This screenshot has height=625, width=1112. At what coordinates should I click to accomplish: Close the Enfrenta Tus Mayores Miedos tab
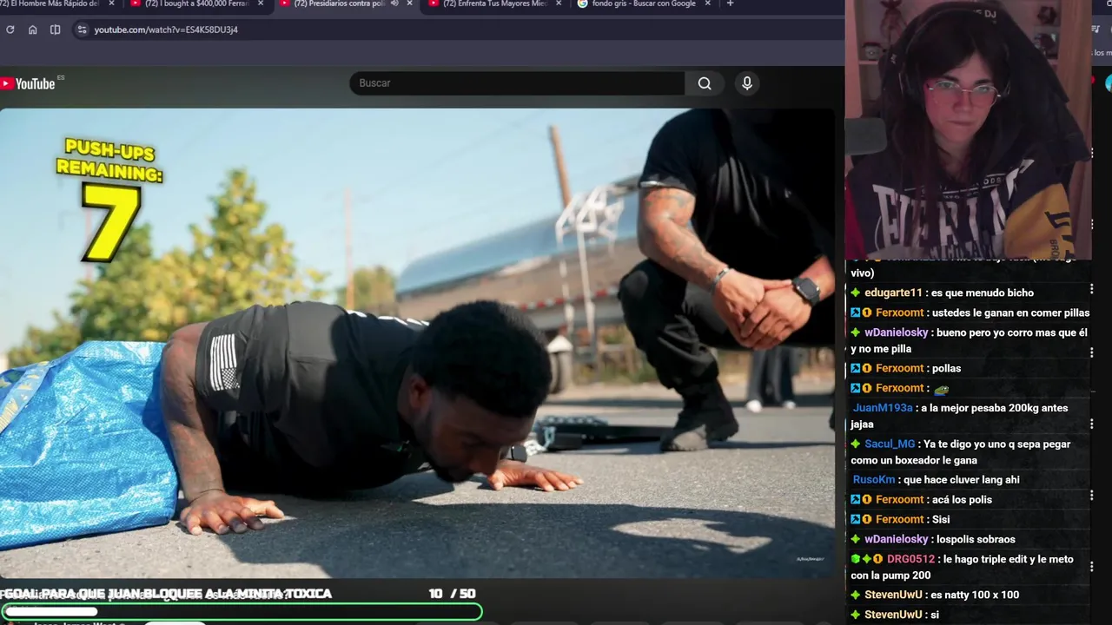(x=559, y=3)
